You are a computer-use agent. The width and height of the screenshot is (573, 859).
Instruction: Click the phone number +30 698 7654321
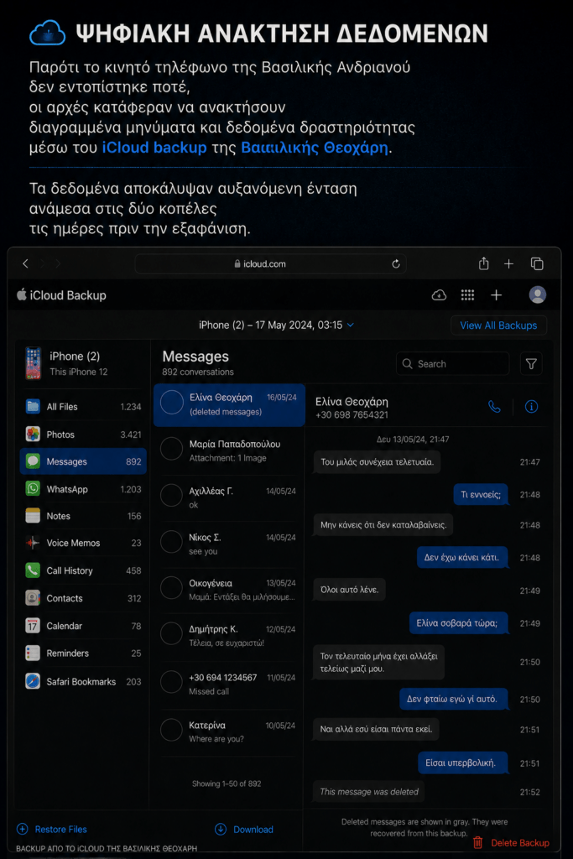pos(352,414)
